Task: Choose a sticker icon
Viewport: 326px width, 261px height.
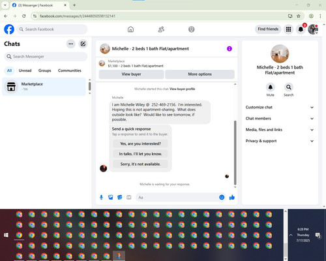Action: coord(120,198)
